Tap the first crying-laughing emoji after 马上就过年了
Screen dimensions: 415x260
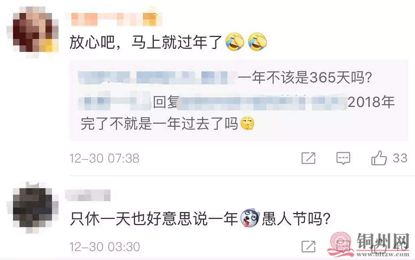pos(235,42)
